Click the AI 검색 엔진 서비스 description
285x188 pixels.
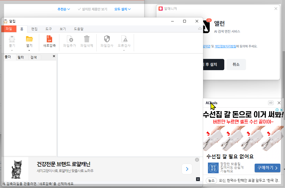click(x=227, y=31)
